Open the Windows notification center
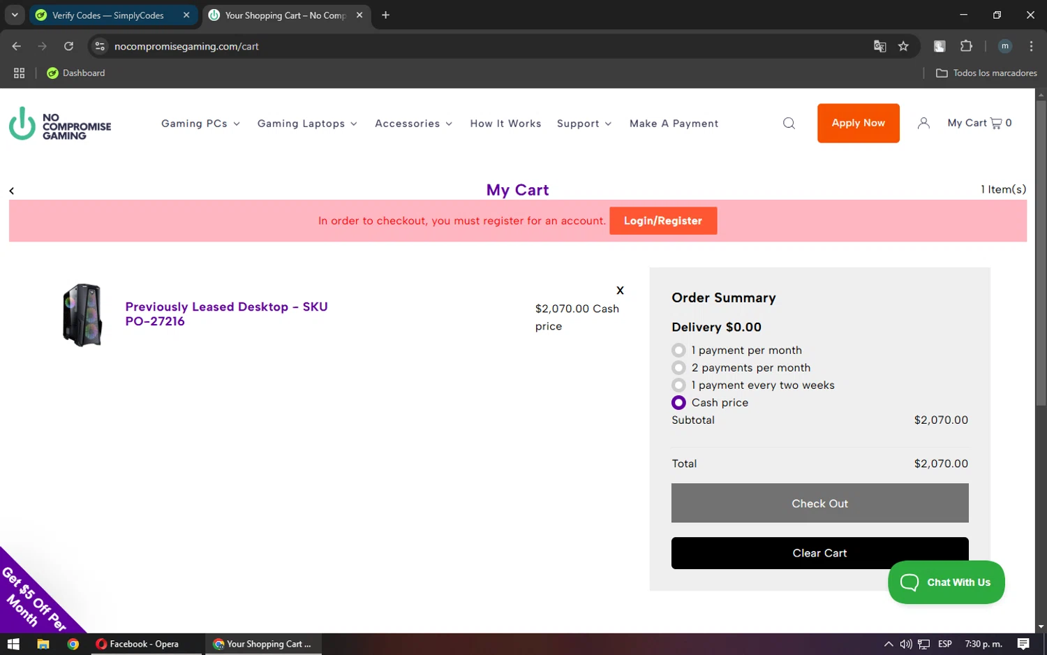1047x655 pixels. (x=1023, y=644)
